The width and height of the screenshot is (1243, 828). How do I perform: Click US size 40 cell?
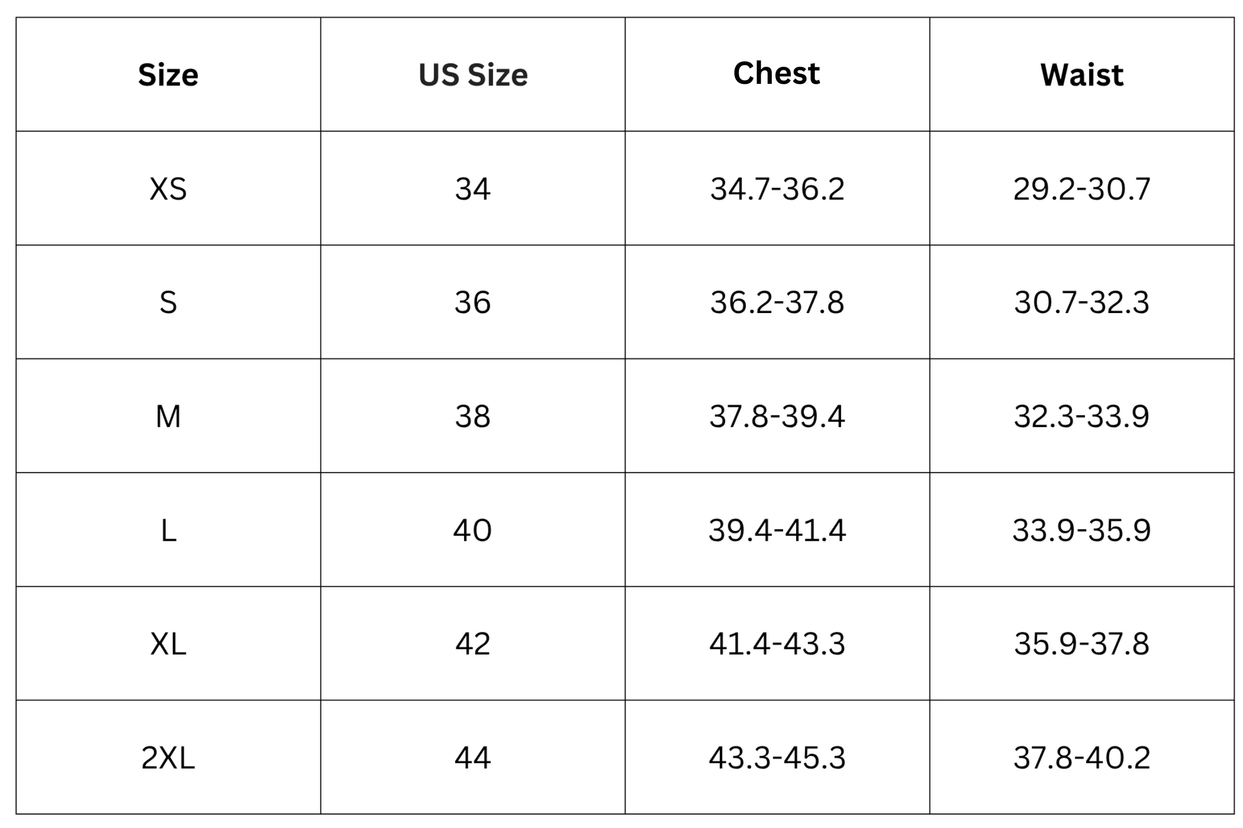tap(473, 530)
